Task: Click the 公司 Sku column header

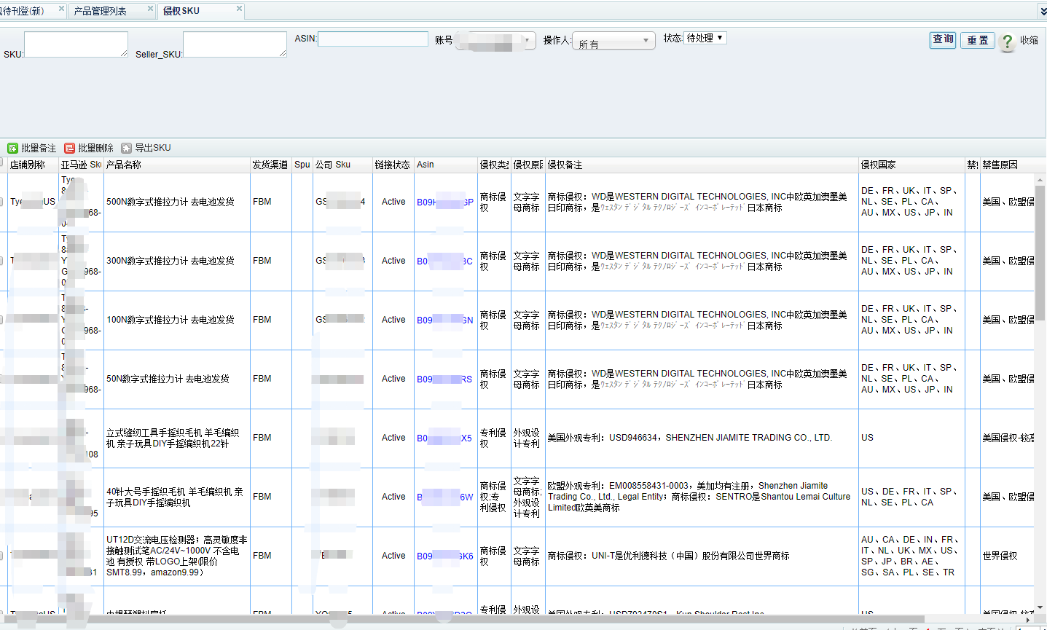Action: click(342, 165)
